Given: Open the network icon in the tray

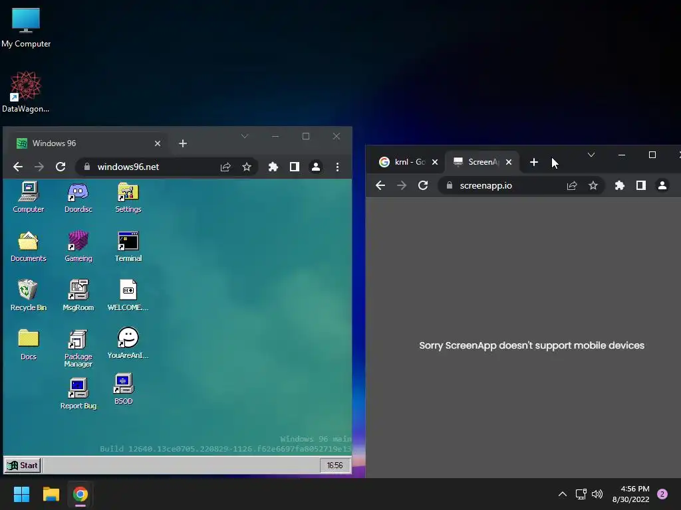Looking at the screenshot, I should pos(581,494).
